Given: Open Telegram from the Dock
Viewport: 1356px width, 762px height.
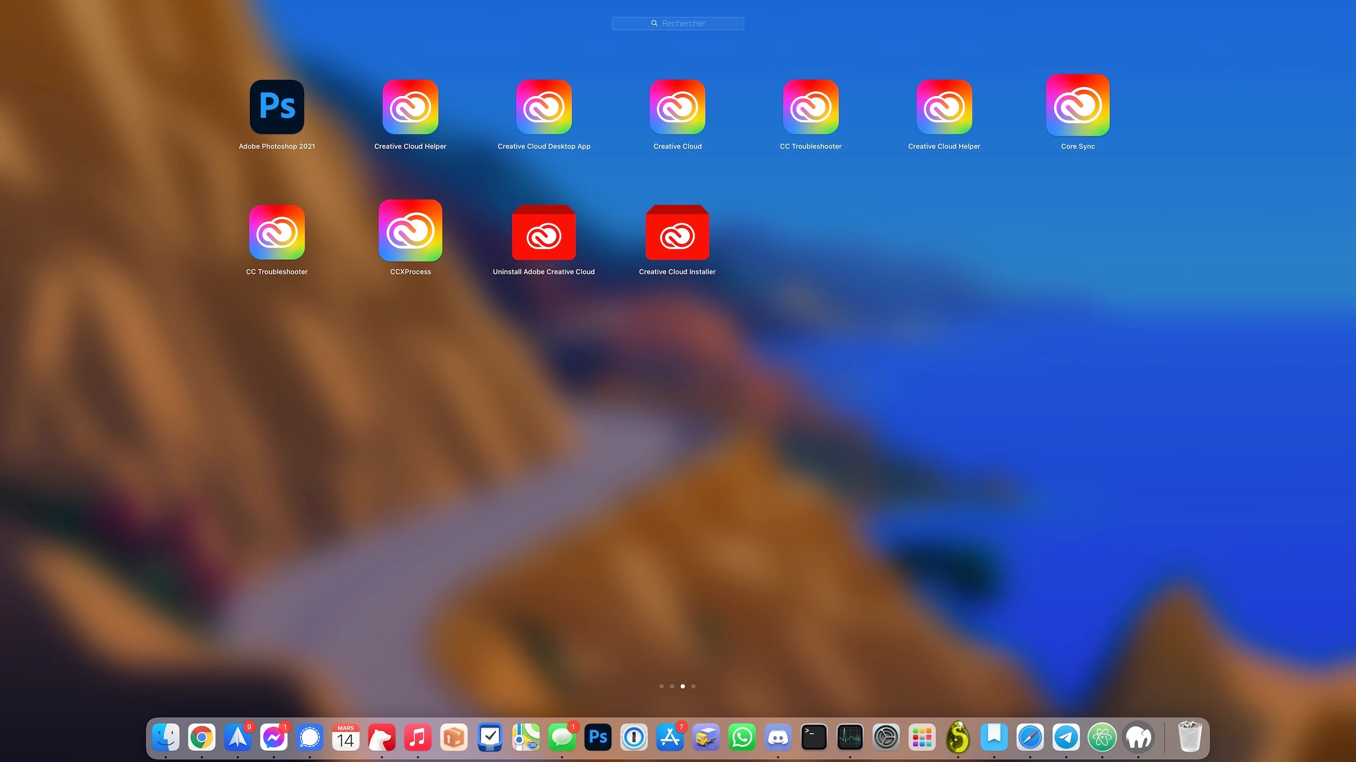Looking at the screenshot, I should (x=1066, y=737).
